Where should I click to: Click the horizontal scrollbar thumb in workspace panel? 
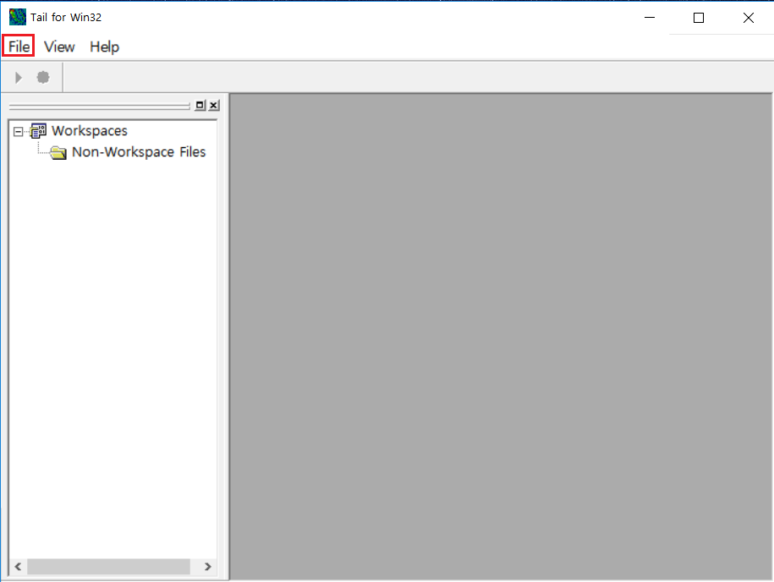108,566
